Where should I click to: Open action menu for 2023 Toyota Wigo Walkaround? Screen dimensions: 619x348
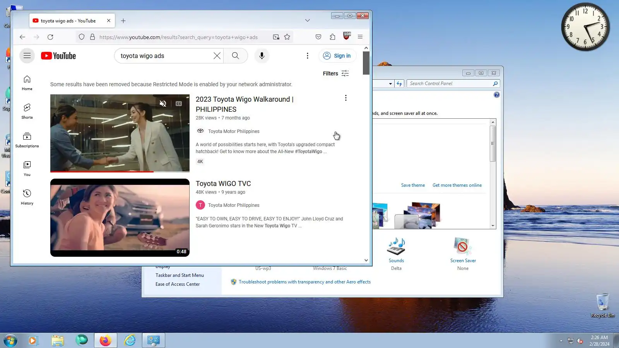click(346, 98)
